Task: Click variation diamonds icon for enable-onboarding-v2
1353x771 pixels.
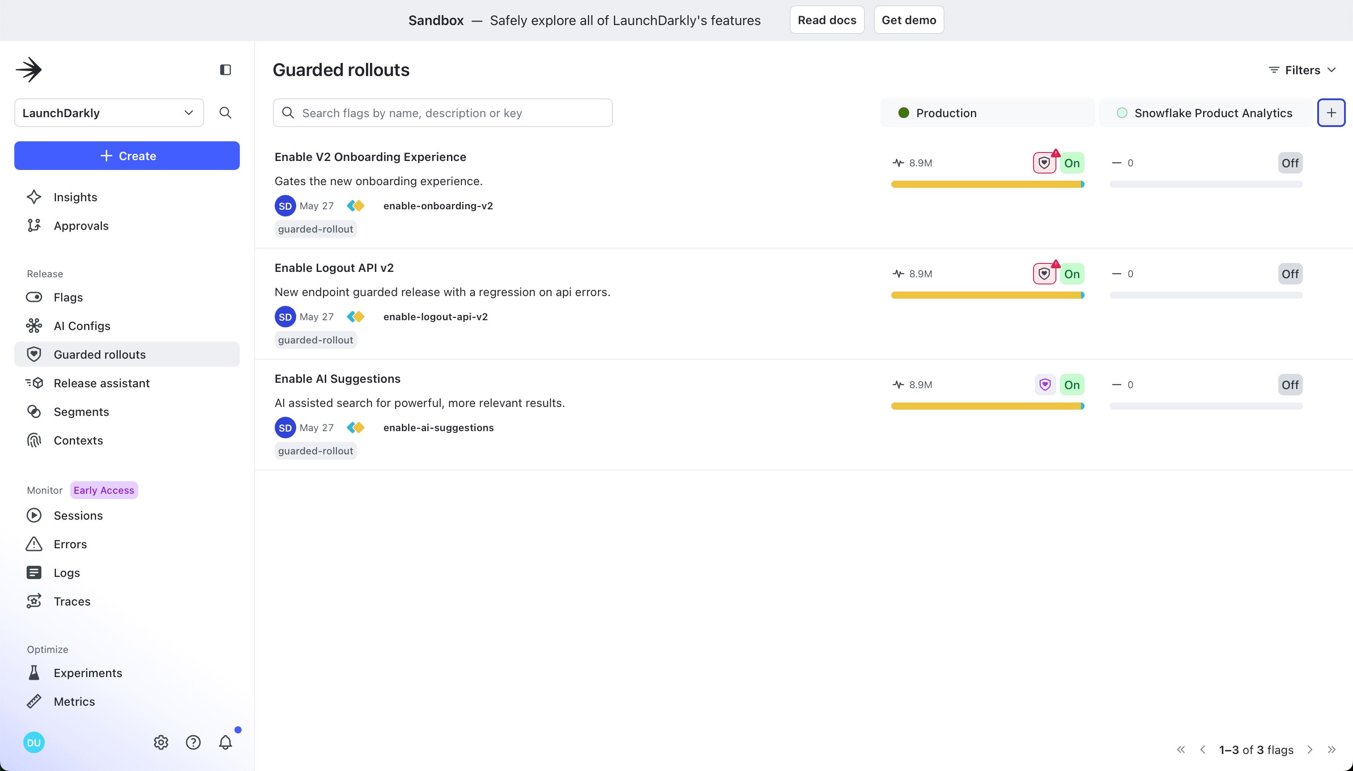Action: (x=356, y=206)
